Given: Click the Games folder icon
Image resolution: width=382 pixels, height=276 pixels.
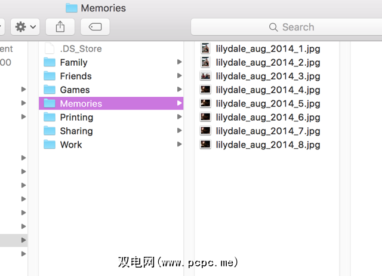Looking at the screenshot, I should (50, 90).
